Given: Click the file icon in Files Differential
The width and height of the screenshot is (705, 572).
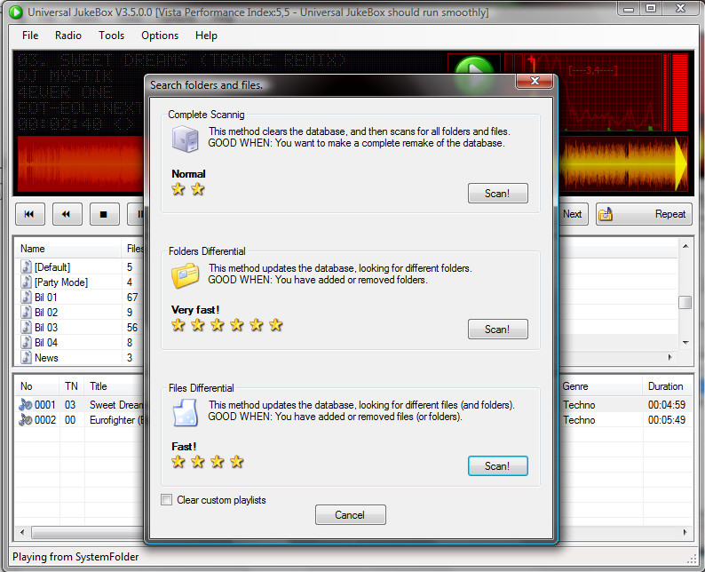Looking at the screenshot, I should pos(185,412).
